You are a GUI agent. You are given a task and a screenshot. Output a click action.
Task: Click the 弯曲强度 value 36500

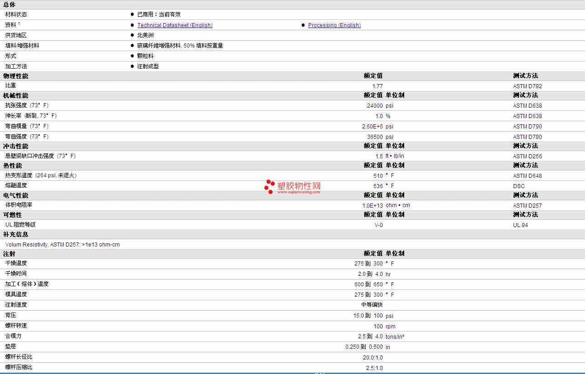375,137
